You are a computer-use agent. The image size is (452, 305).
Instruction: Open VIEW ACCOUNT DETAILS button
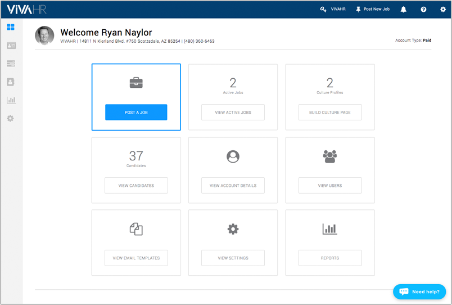click(x=233, y=185)
